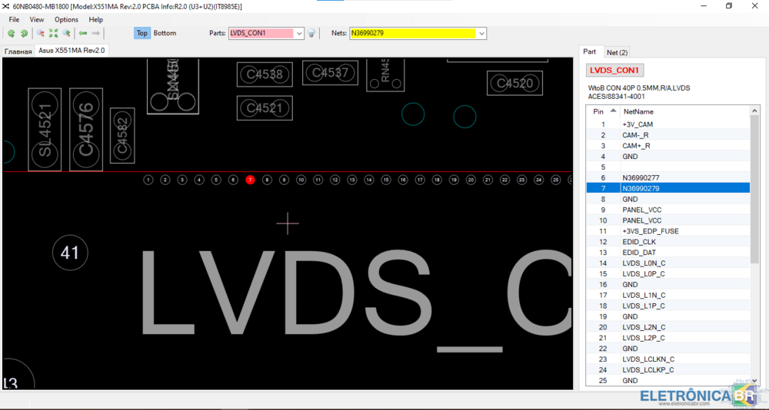
Task: Switch board view to Bottom side
Action: [165, 33]
